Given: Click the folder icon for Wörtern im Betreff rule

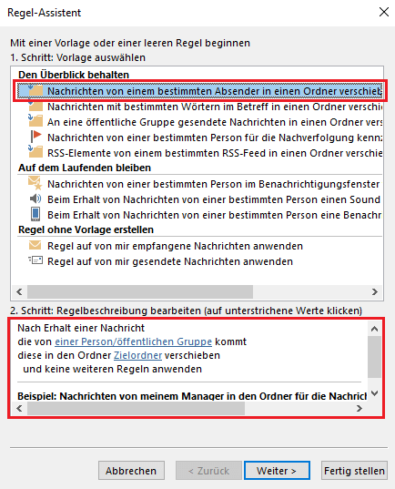Looking at the screenshot, I should click(35, 106).
